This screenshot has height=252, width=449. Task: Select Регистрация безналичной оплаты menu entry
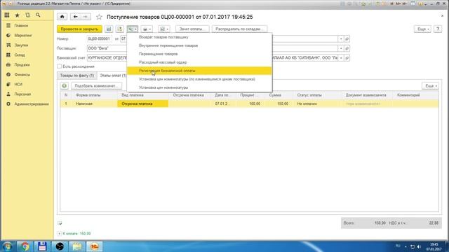point(199,71)
